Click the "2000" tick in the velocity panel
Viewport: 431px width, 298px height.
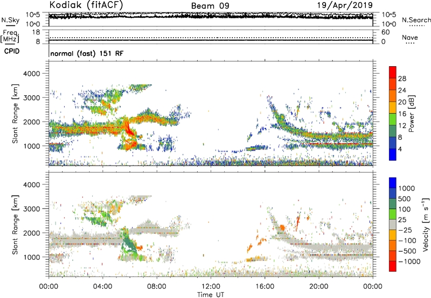[x=32, y=233]
